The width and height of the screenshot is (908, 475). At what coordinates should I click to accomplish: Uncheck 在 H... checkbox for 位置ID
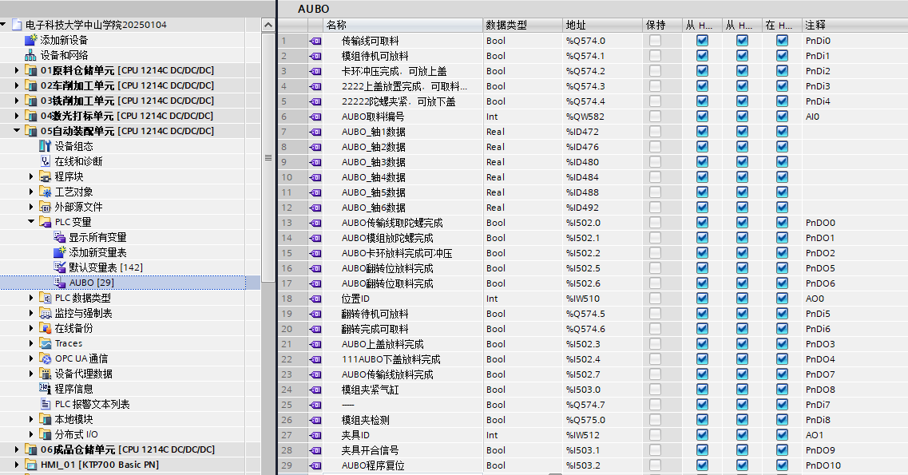click(x=783, y=299)
